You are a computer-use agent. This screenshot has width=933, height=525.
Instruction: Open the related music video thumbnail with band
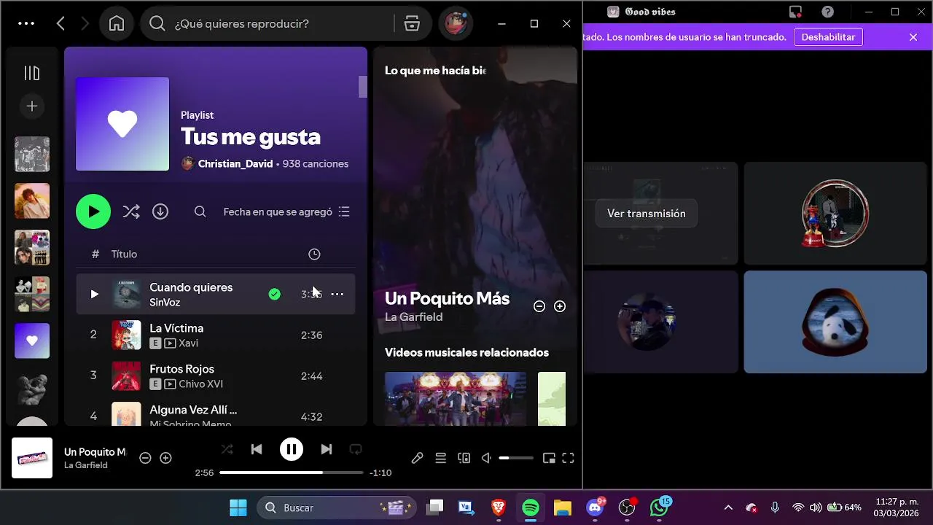(456, 399)
